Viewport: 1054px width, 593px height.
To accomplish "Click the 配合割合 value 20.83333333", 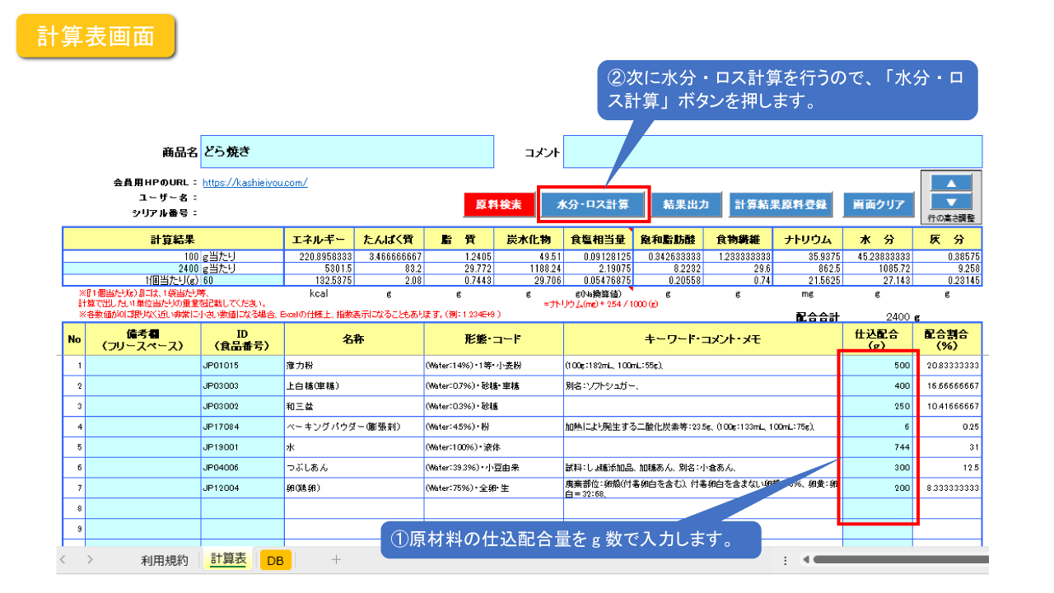I will click(947, 364).
